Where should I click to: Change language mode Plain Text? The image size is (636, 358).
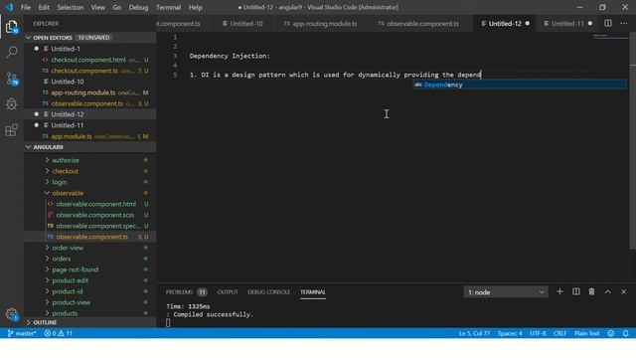click(x=586, y=333)
